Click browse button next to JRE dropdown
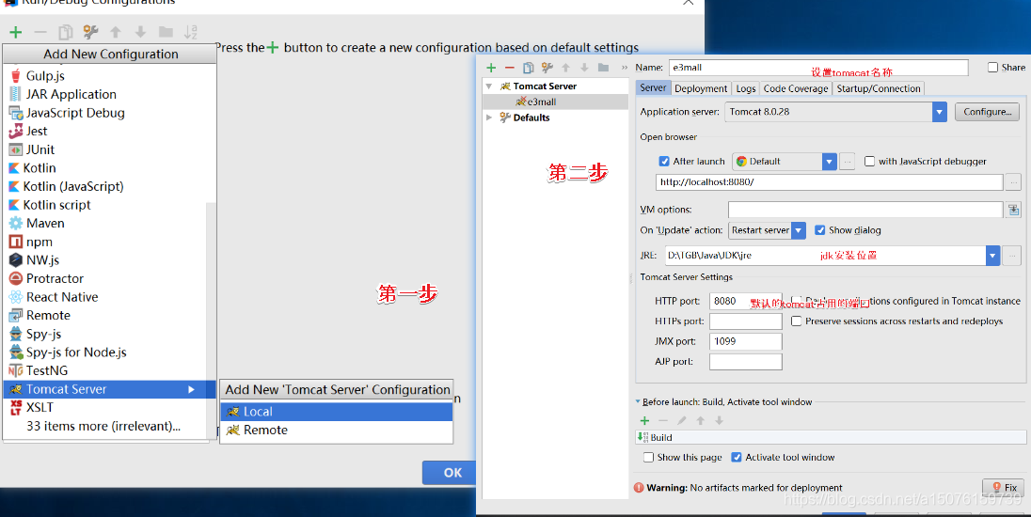 coord(1012,256)
